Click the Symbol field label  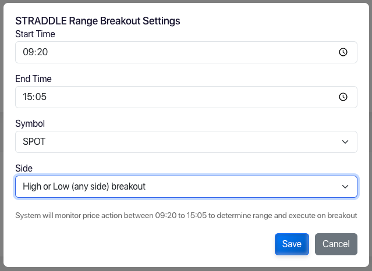[30, 123]
